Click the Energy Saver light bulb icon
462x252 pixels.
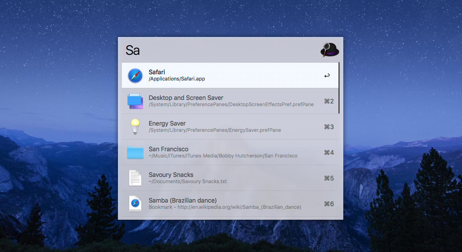click(135, 127)
